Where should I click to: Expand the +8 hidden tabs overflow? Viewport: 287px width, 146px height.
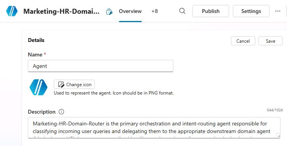(x=155, y=11)
